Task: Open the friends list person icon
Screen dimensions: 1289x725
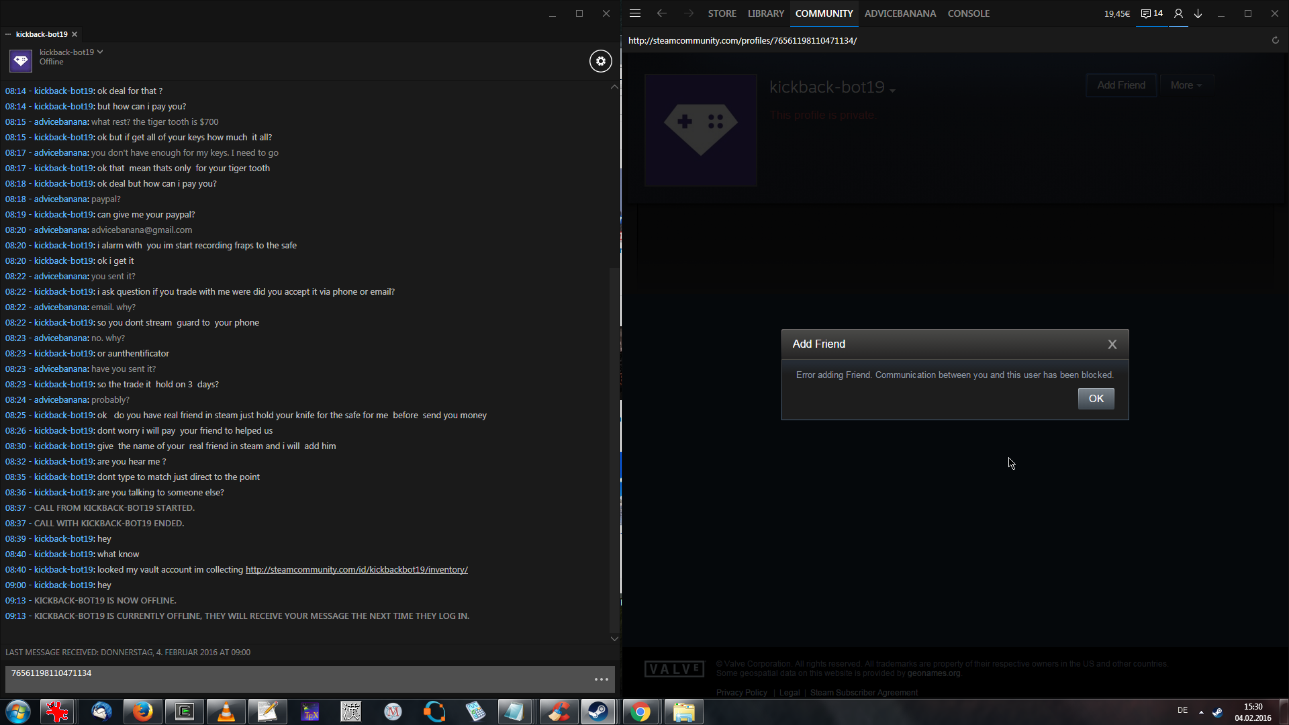Action: pos(1178,13)
